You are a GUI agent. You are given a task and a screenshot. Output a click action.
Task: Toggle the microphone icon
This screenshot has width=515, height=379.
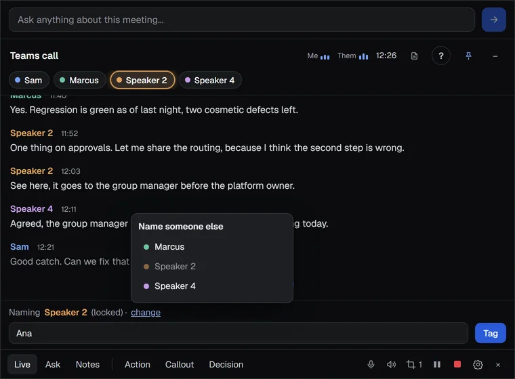click(x=371, y=365)
